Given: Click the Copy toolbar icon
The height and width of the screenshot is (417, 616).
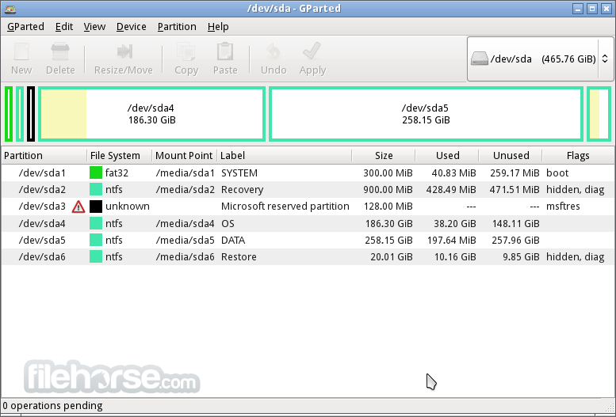Looking at the screenshot, I should [x=186, y=51].
